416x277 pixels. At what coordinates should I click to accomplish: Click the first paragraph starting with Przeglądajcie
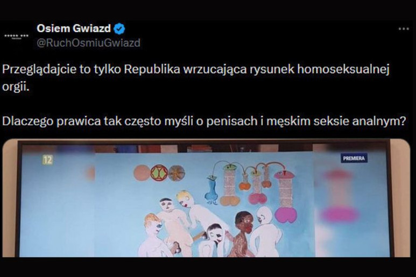195,78
